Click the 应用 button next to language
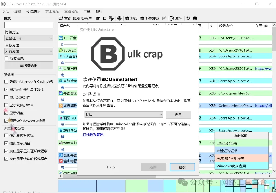This screenshot has width=276, height=193. pyautogui.click(x=178, y=115)
